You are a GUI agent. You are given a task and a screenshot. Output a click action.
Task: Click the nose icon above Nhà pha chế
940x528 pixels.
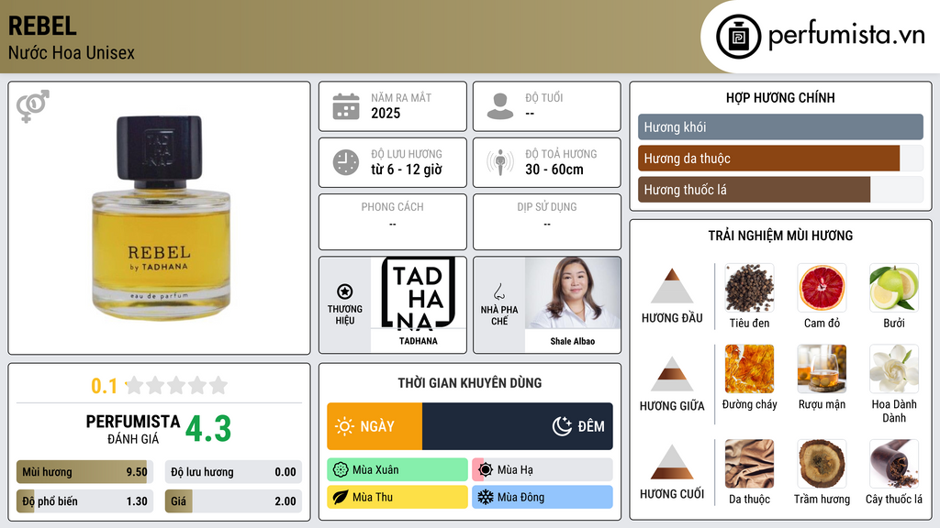[498, 291]
